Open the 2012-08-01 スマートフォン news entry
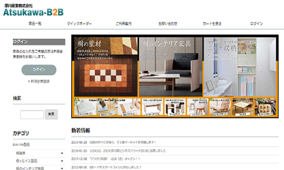The height and width of the screenshot is (170, 284). pyautogui.click(x=115, y=167)
